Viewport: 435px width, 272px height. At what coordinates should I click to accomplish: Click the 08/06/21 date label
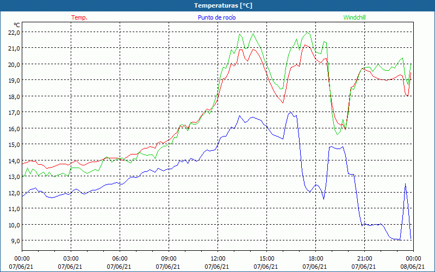[x=412, y=267]
